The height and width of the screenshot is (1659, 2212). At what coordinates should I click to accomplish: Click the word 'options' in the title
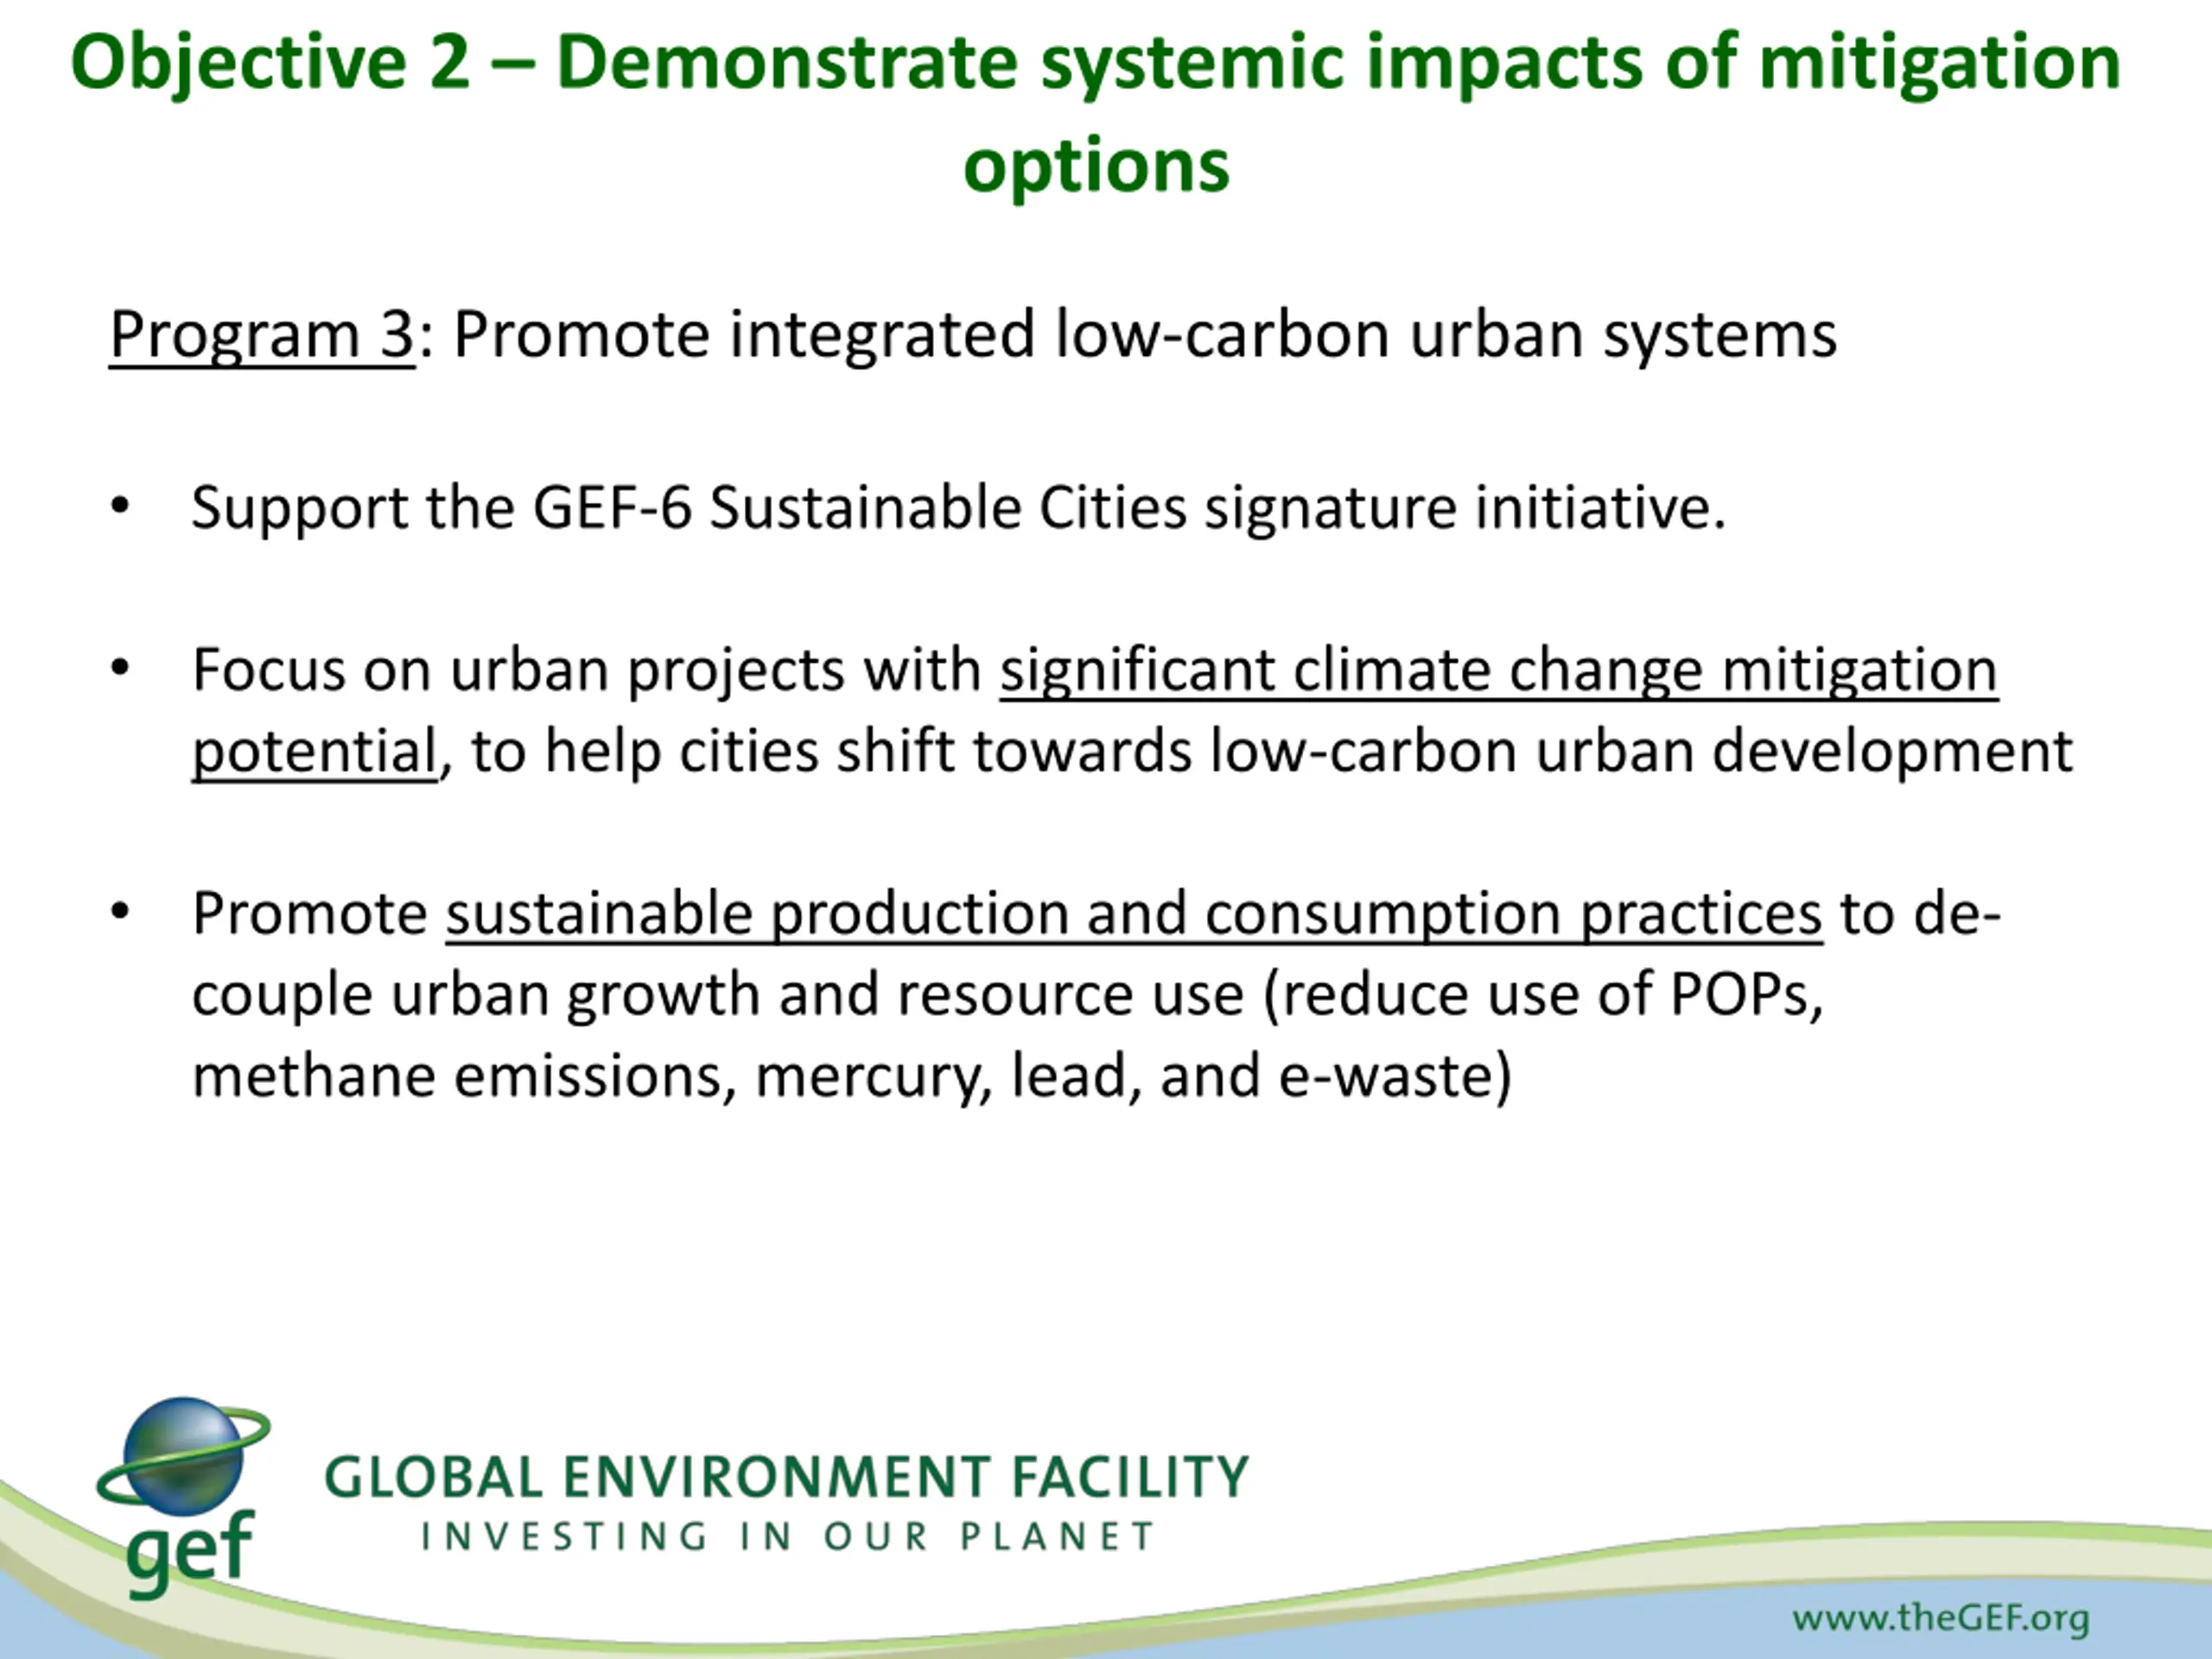(1096, 165)
